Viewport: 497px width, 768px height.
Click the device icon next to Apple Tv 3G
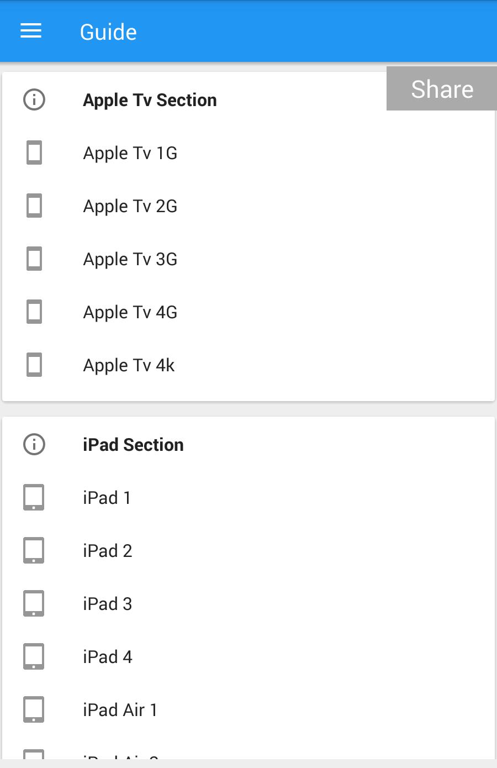tap(34, 259)
